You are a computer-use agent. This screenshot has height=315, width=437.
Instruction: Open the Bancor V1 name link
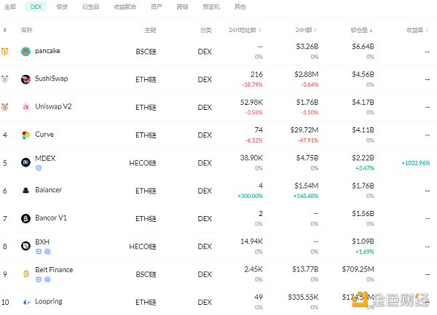tap(51, 218)
